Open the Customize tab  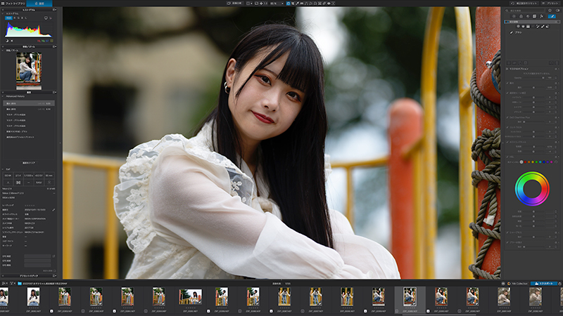(x=39, y=4)
